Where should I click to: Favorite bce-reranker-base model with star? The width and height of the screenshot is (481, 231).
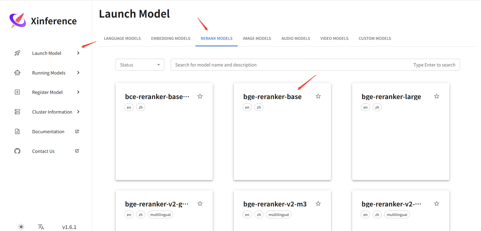point(200,96)
